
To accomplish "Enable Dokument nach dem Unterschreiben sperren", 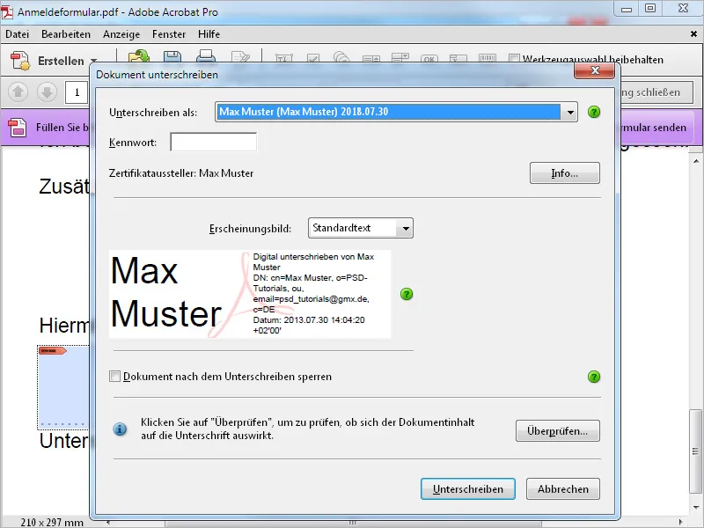I will [115, 377].
